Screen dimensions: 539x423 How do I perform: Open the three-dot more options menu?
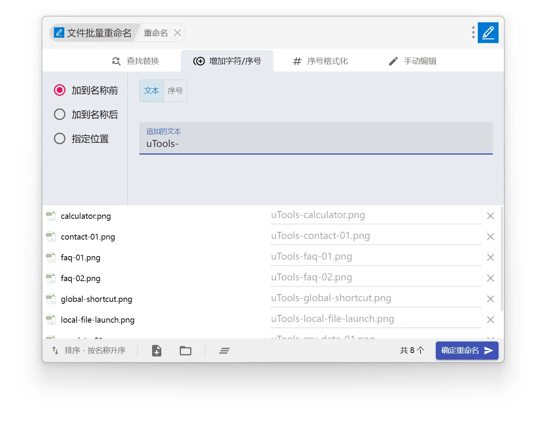coord(473,33)
